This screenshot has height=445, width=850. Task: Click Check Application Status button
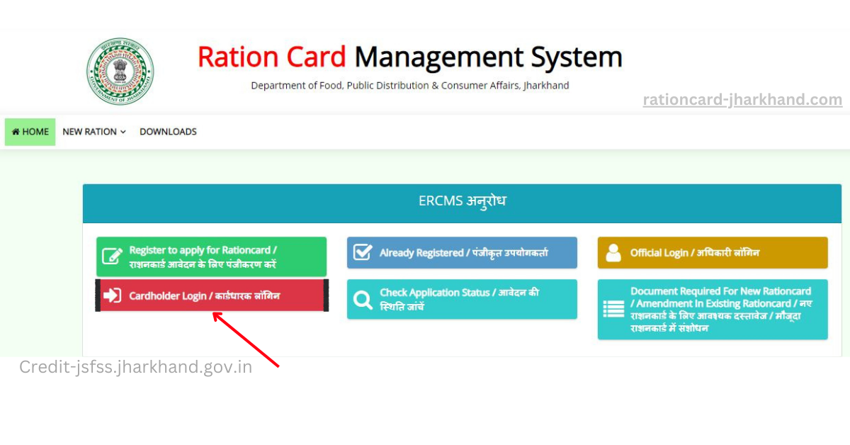tap(461, 299)
